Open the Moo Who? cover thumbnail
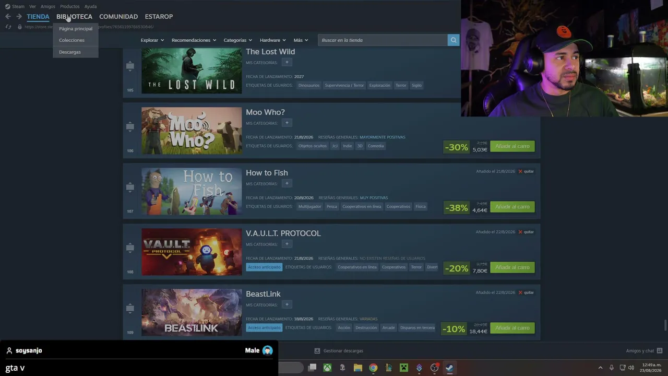This screenshot has height=376, width=668. click(192, 131)
